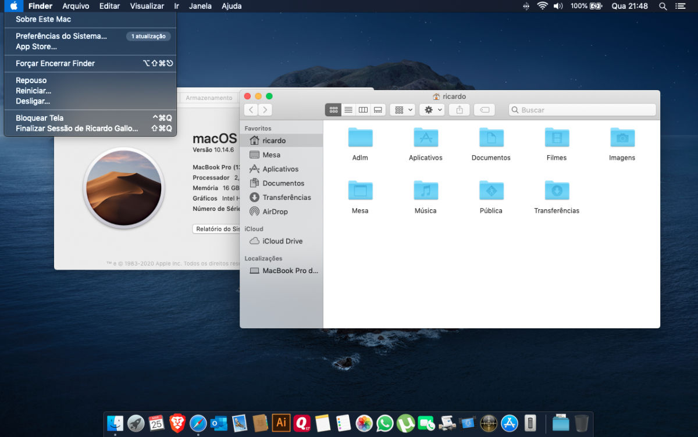Image resolution: width=698 pixels, height=437 pixels.
Task: Open iCloud Drive in sidebar
Action: coord(282,241)
